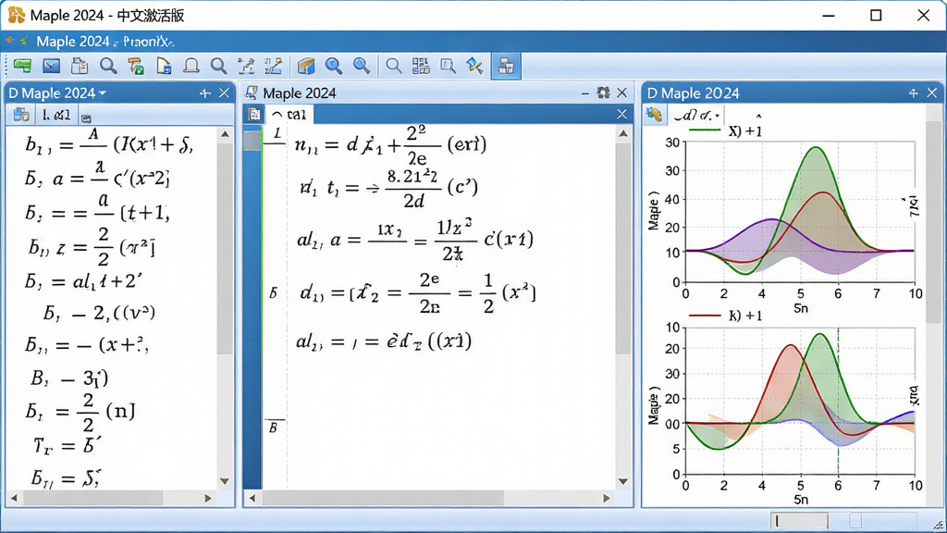Click the dark magnifier right of the clipboard icon
The width and height of the screenshot is (947, 533).
(108, 66)
